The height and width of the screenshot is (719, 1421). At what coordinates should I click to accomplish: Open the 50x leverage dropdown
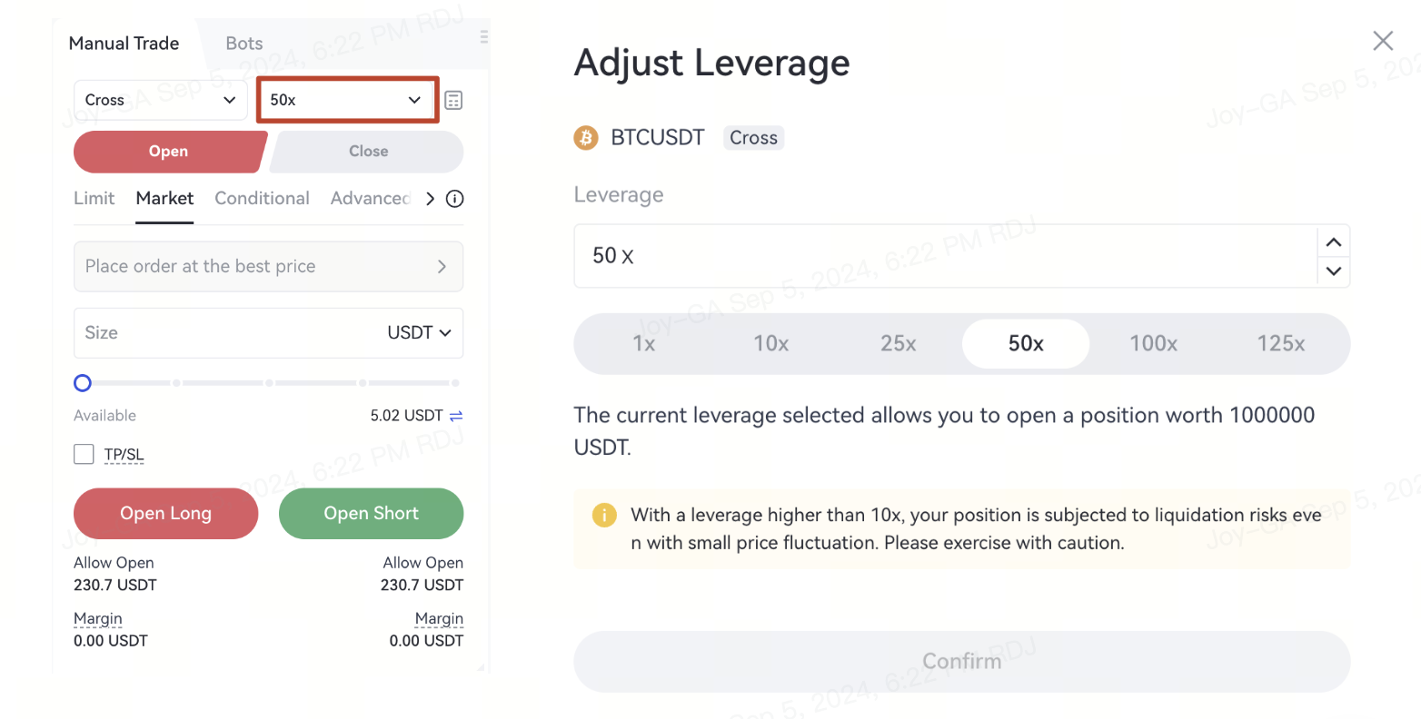347,100
